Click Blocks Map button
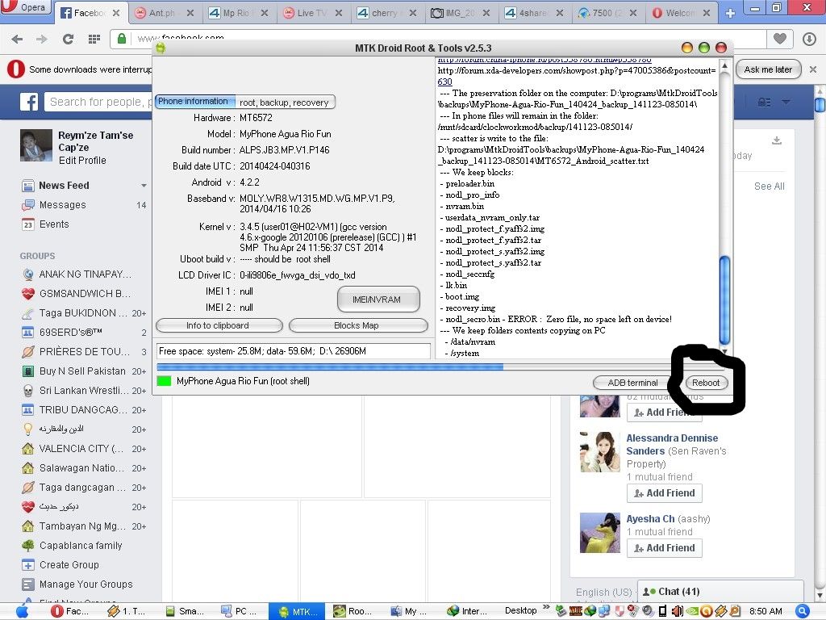Screen dimensions: 826x620 pos(357,325)
